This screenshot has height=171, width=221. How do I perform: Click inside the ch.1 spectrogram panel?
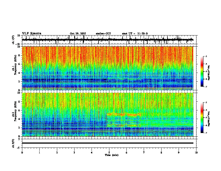107,68
